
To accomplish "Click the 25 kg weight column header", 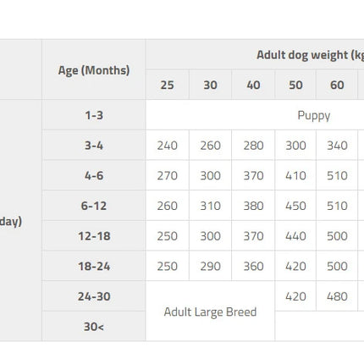I will coord(168,85).
